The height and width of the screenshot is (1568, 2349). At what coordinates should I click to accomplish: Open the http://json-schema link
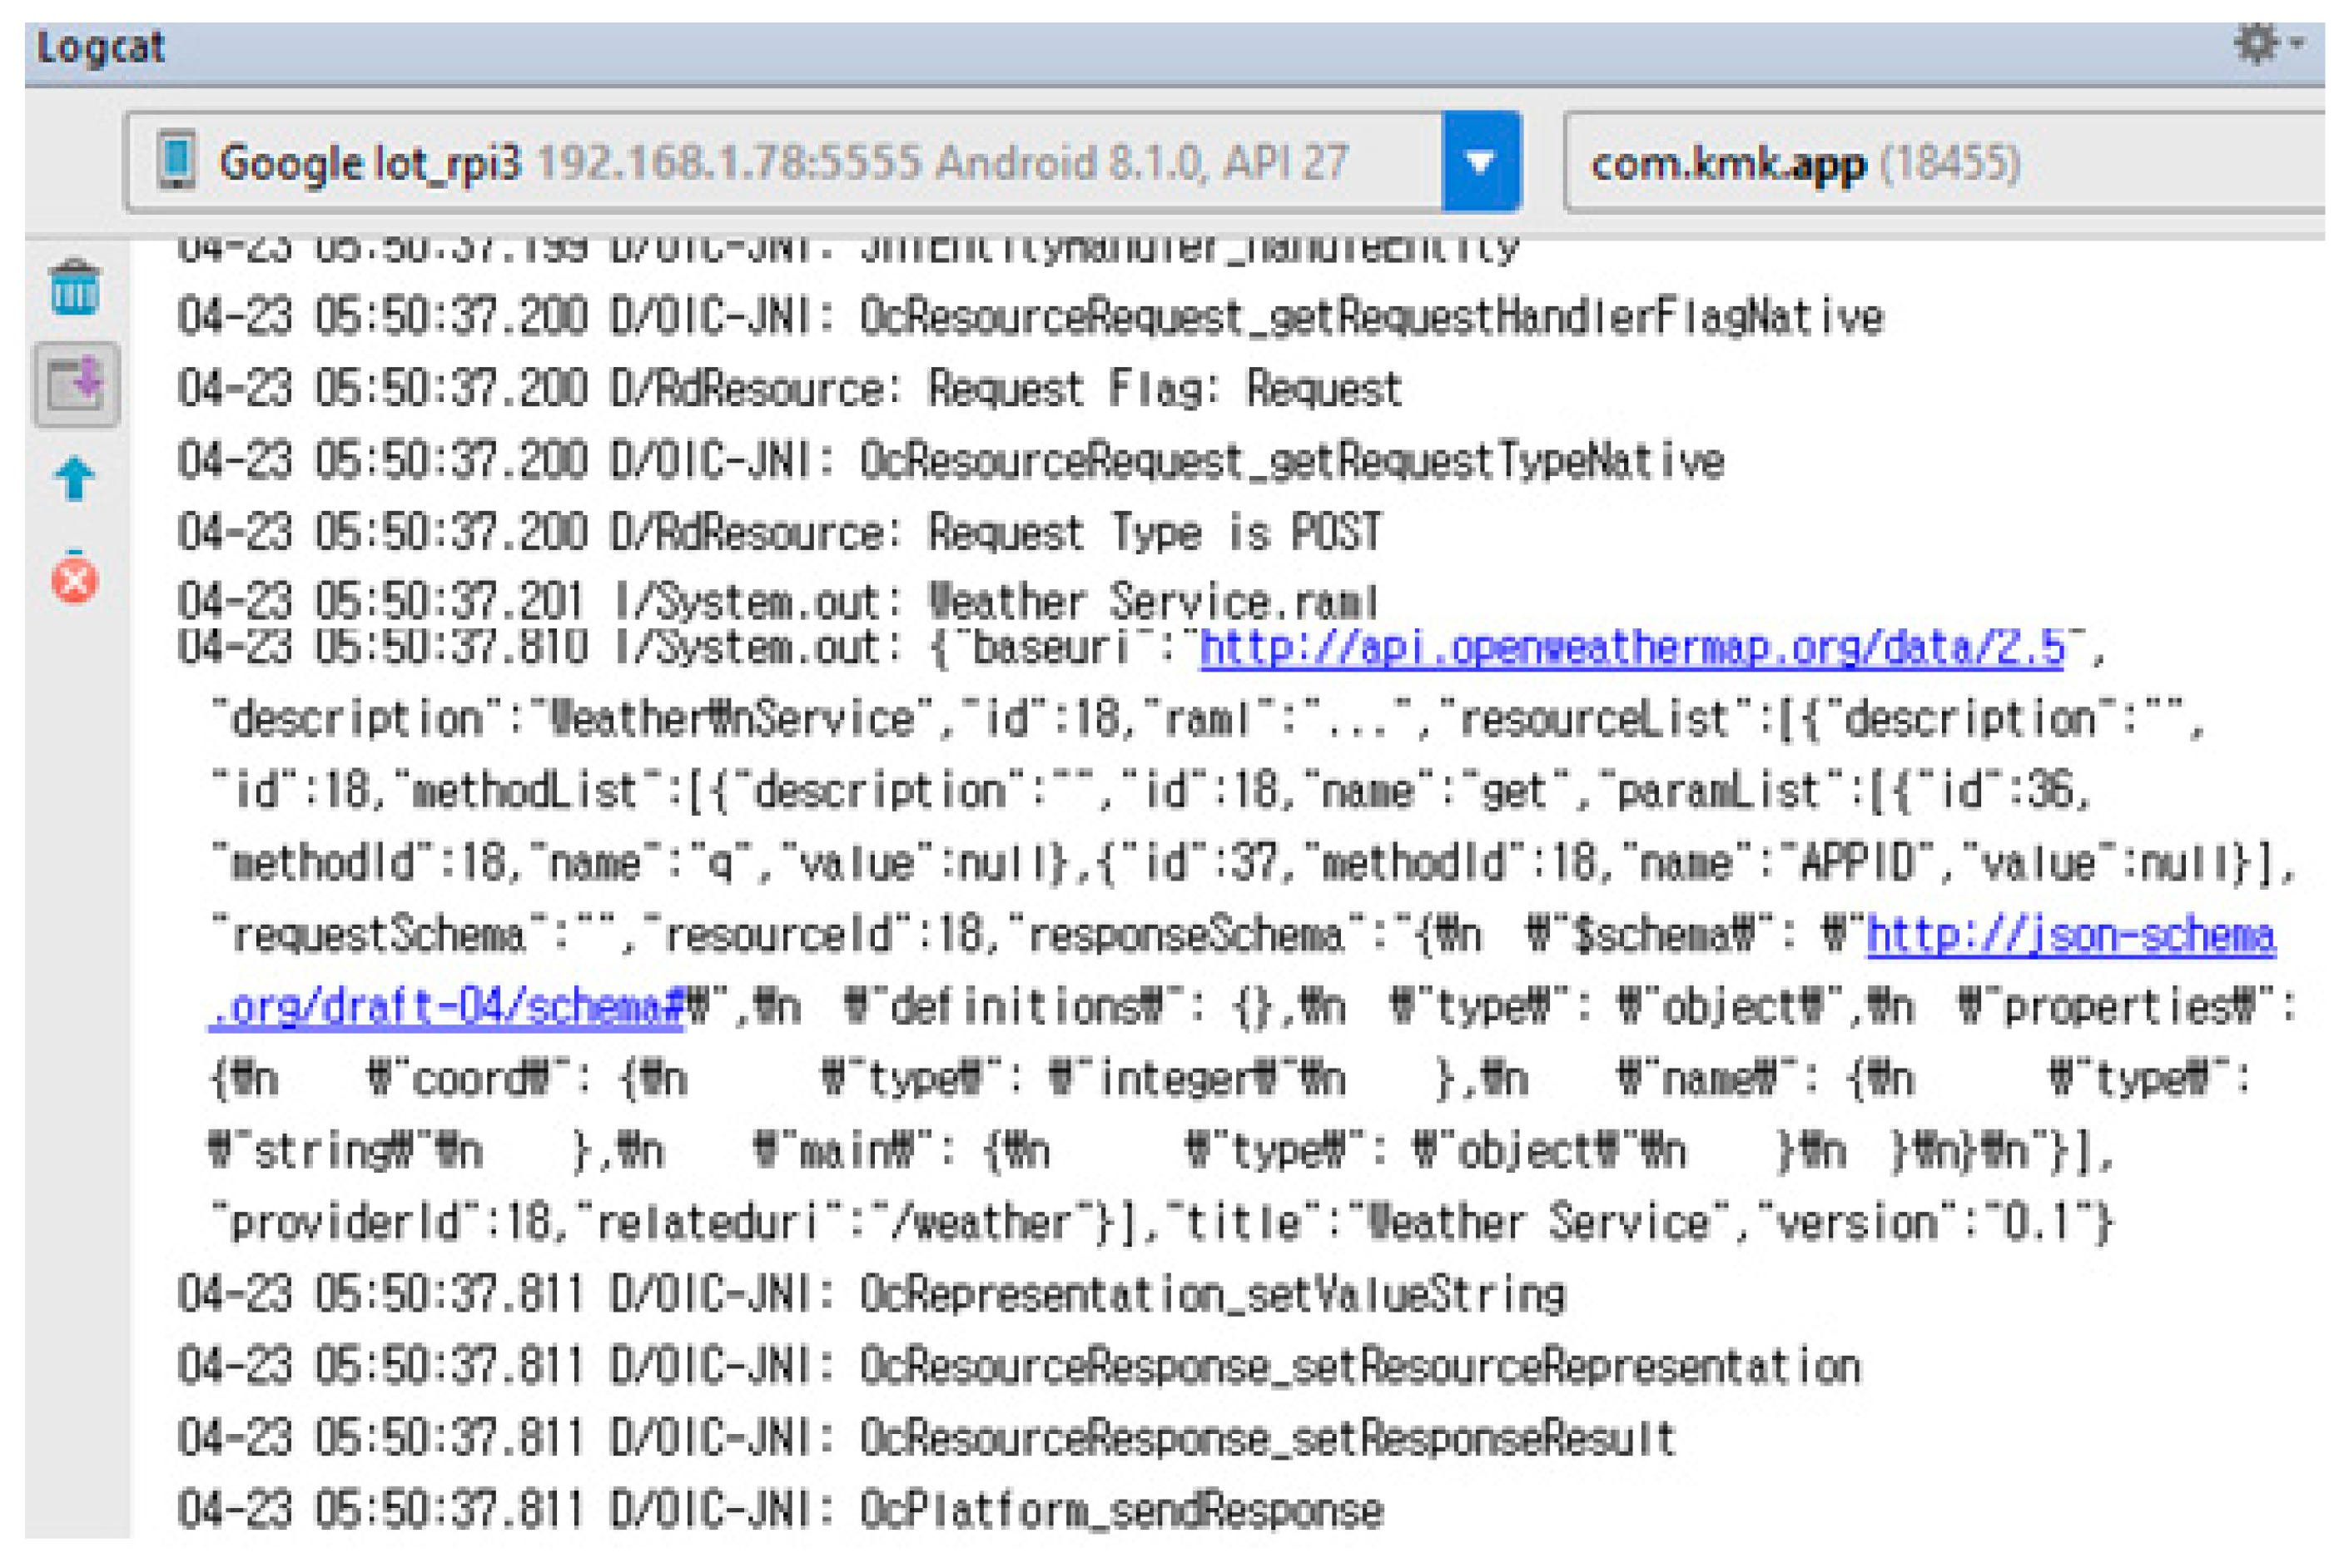point(2070,936)
